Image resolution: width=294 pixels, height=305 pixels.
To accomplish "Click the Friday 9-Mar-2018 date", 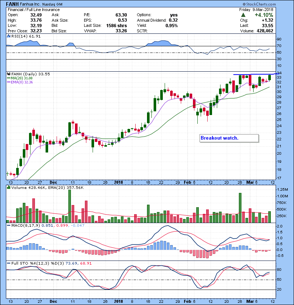I will coord(256,10).
